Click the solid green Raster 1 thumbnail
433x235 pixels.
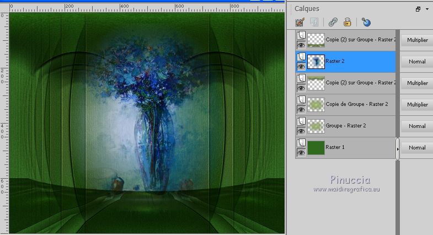click(316, 148)
